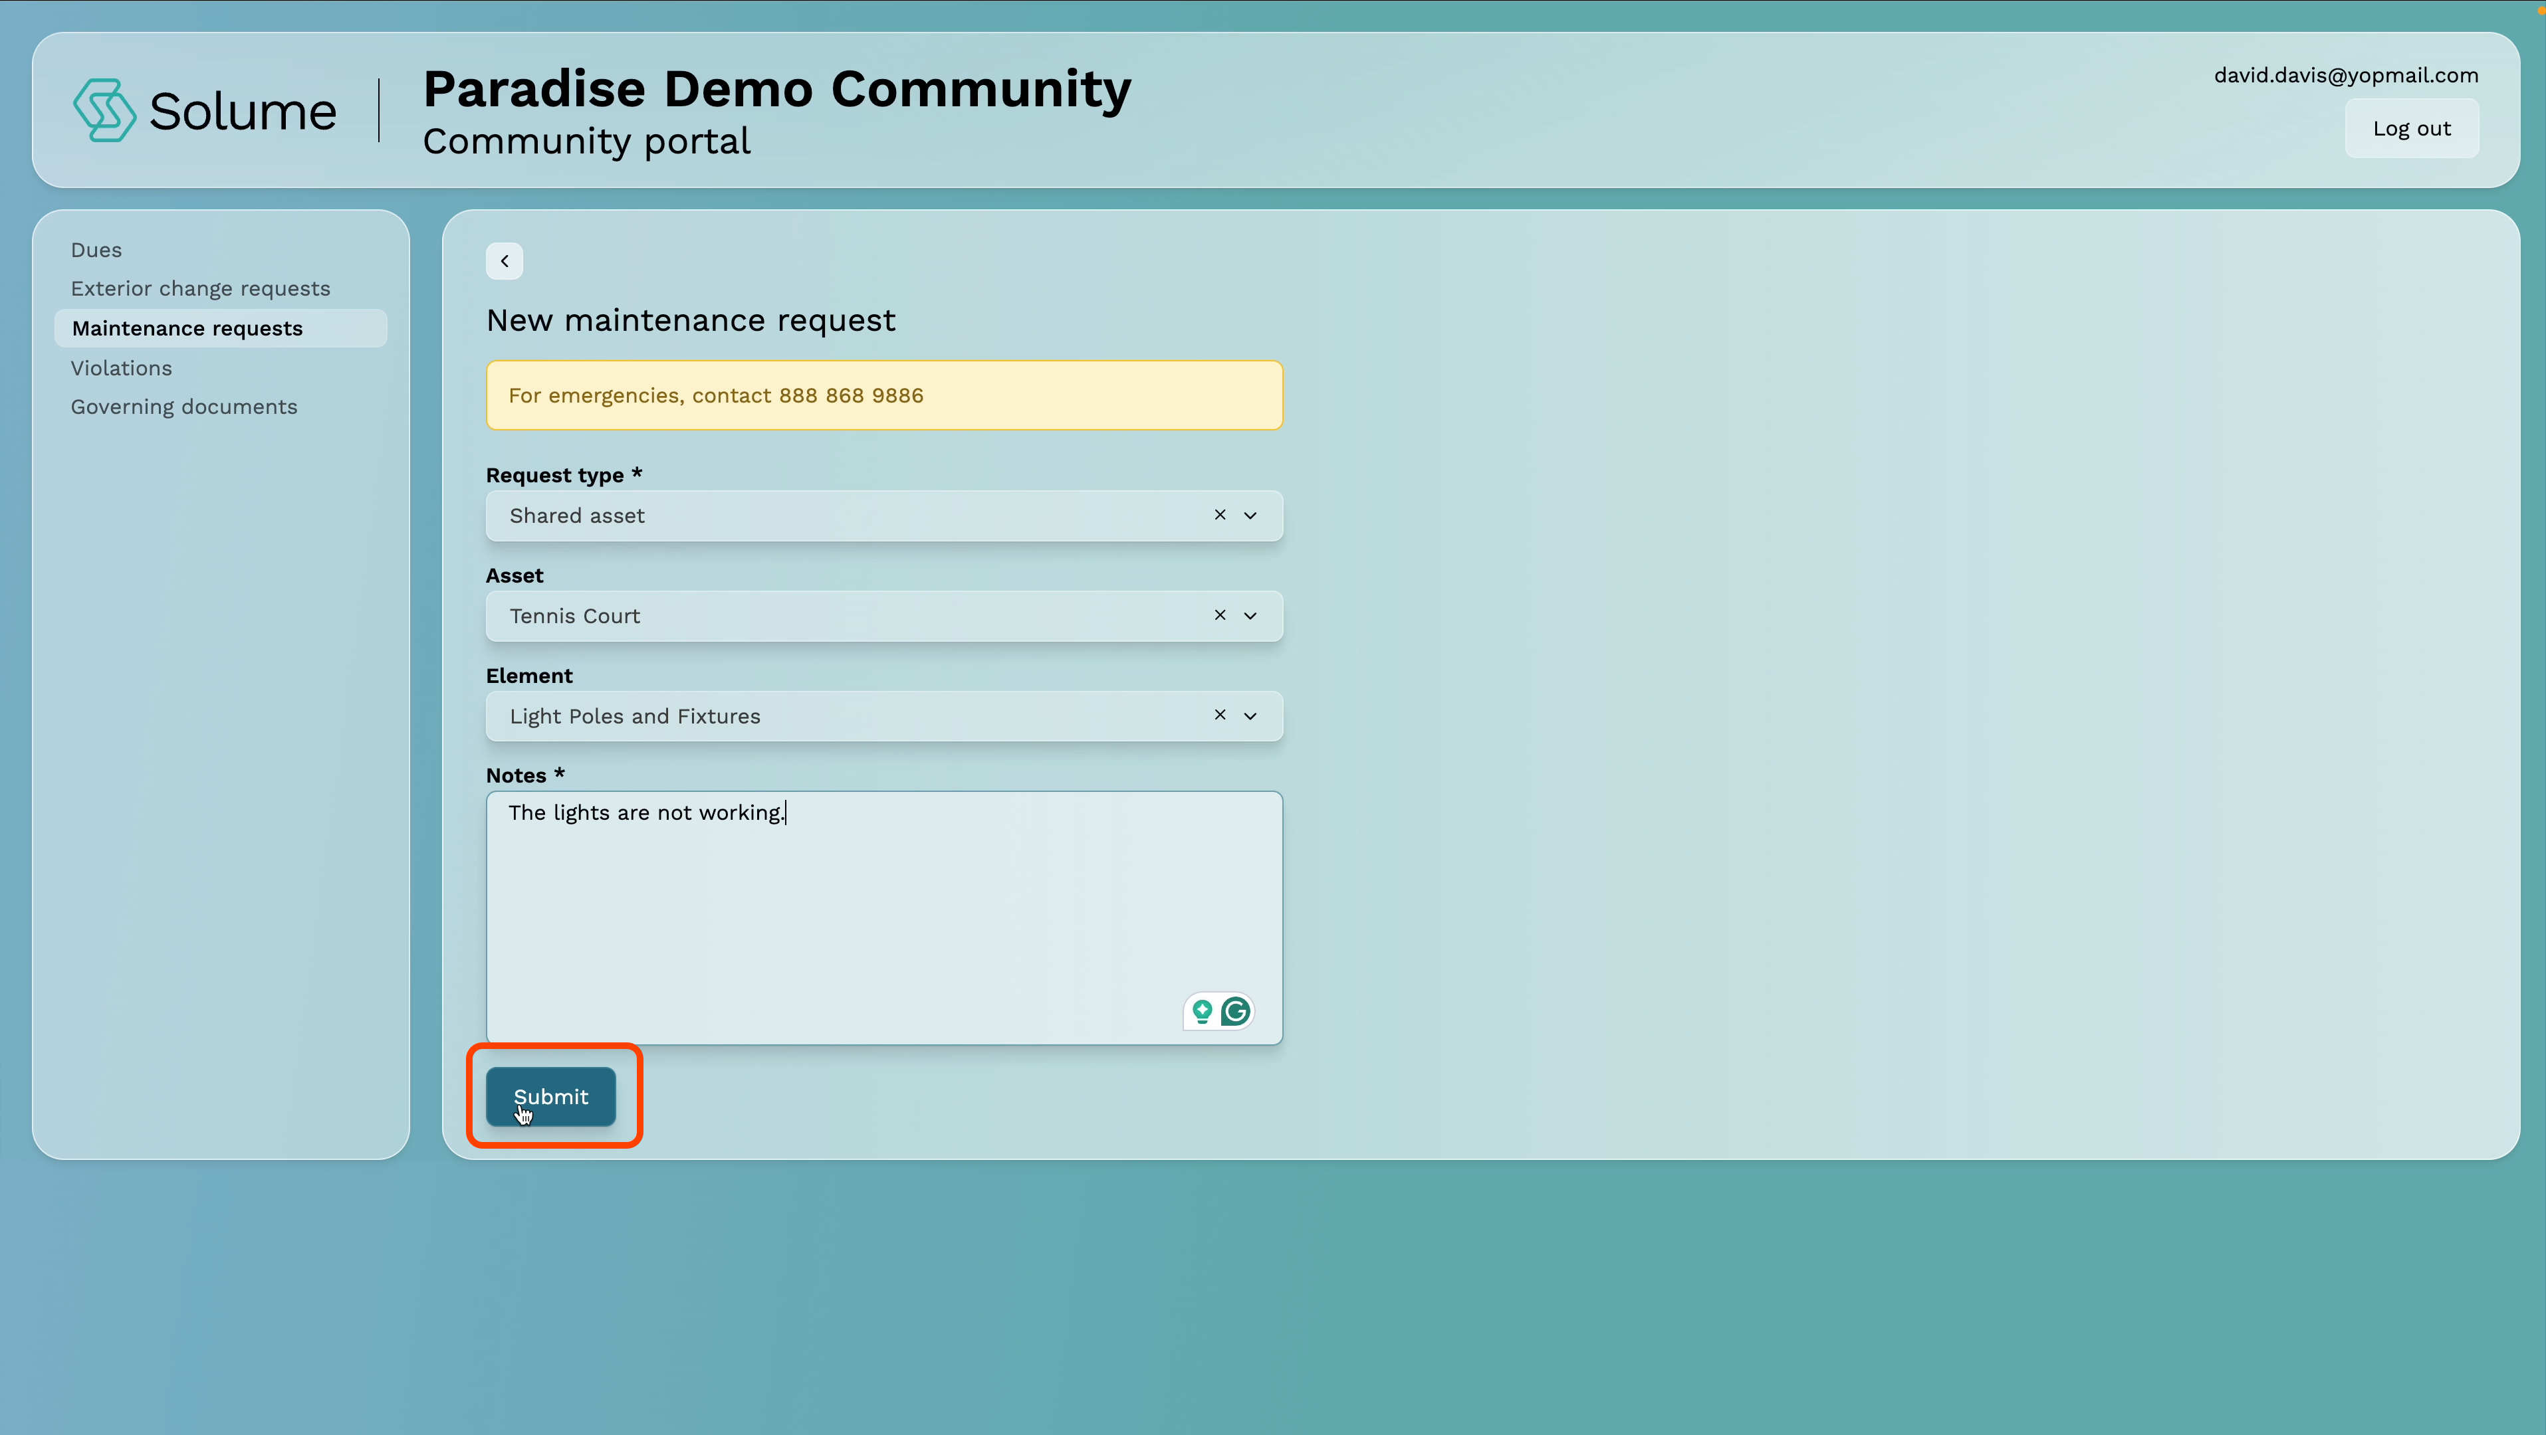
Task: Expand the Asset dropdown arrow
Action: point(1250,617)
